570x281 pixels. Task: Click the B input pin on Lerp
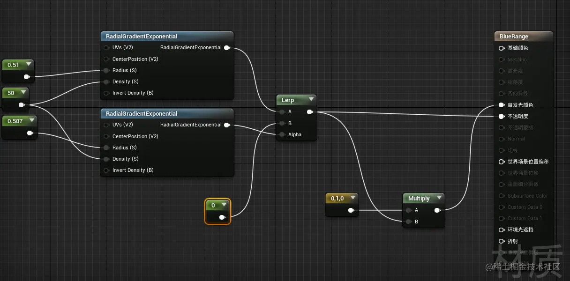point(282,123)
